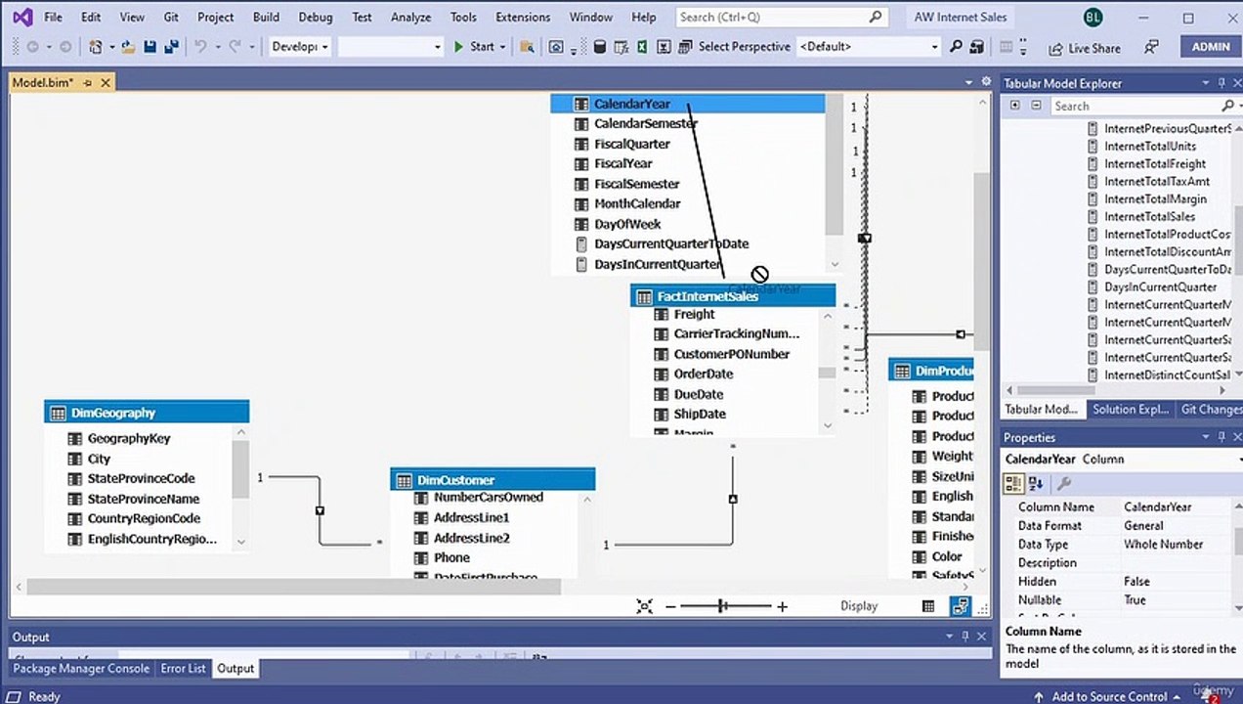The image size is (1243, 704).
Task: Toggle Categorized sort in Properties
Action: pyautogui.click(x=1013, y=483)
